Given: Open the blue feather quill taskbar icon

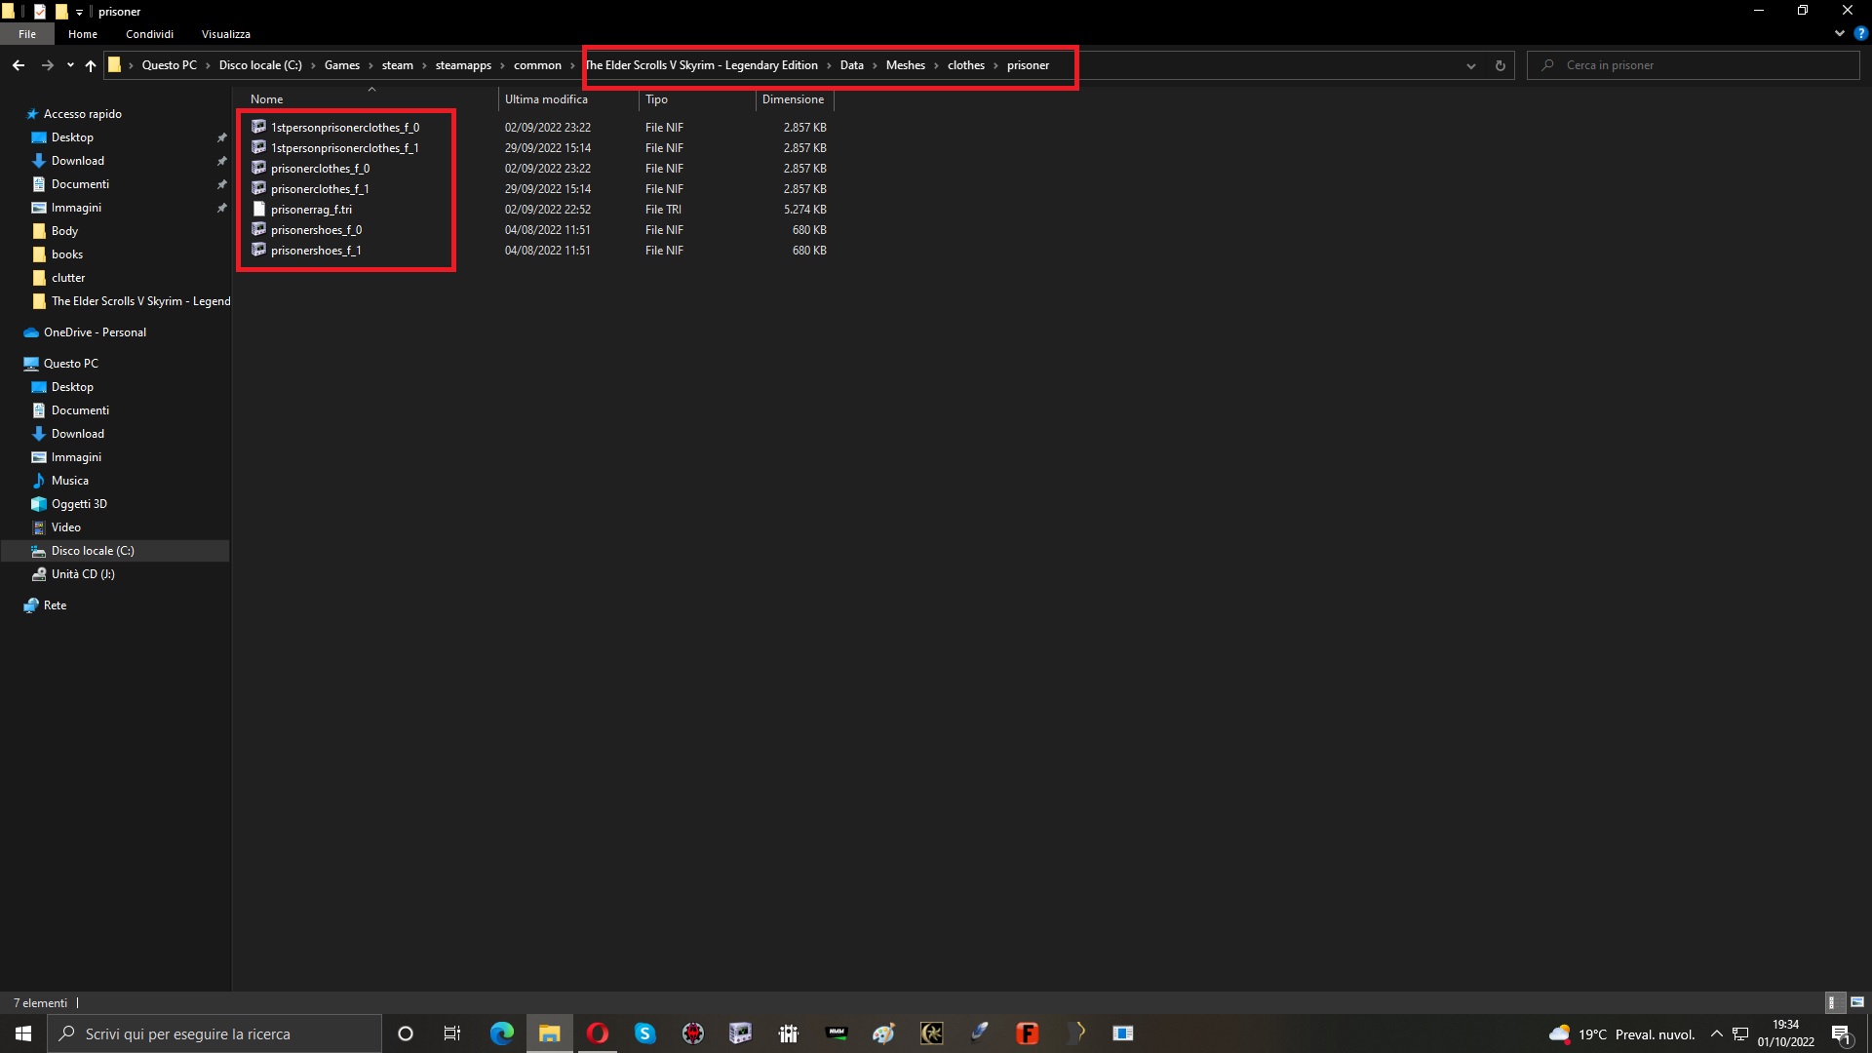Looking at the screenshot, I should pos(980,1033).
